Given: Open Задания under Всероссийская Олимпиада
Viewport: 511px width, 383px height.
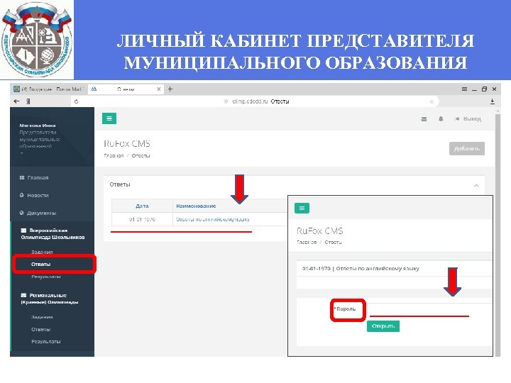Looking at the screenshot, I should click(x=42, y=252).
